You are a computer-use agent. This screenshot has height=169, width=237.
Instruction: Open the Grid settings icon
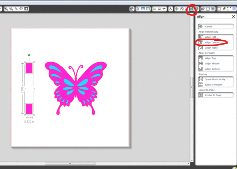coord(234,9)
